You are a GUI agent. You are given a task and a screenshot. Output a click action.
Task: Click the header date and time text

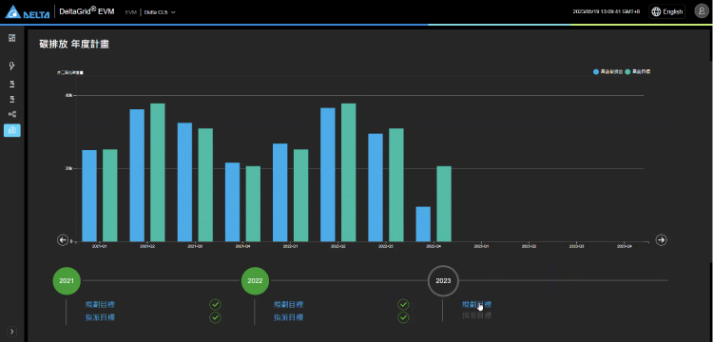pos(607,12)
